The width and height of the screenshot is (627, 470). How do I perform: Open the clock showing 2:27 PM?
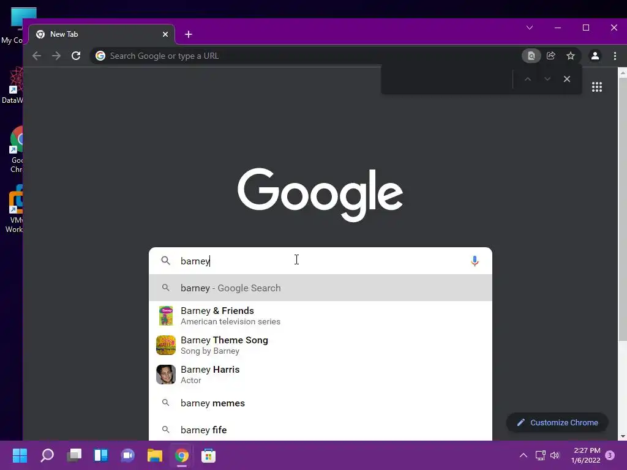(586, 455)
